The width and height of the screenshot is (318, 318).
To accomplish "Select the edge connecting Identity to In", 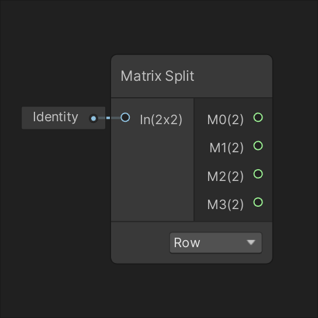I will pyautogui.click(x=109, y=118).
